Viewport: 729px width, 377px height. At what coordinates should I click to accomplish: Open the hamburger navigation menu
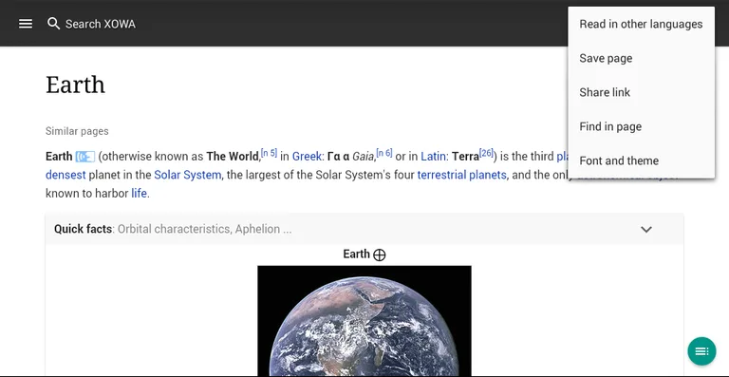point(26,24)
